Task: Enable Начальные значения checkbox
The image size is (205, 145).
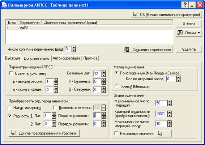Action: 116,133
